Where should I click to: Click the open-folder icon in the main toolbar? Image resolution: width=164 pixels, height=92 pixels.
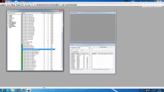1,5
